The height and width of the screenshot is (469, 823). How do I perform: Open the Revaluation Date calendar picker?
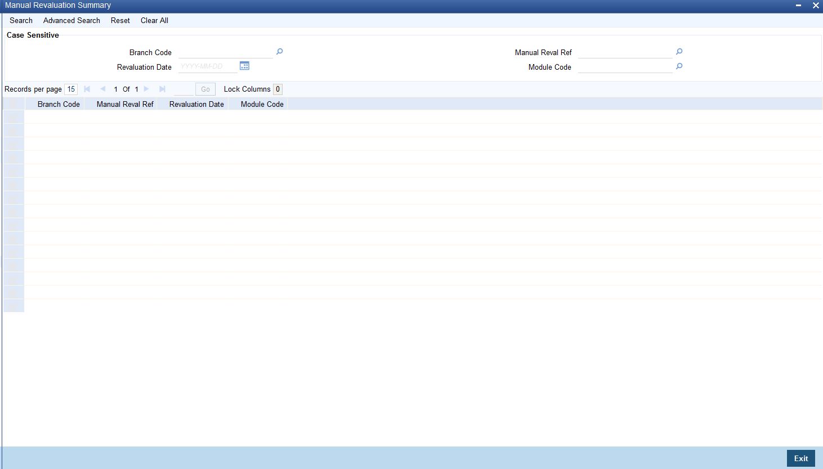[x=244, y=66]
